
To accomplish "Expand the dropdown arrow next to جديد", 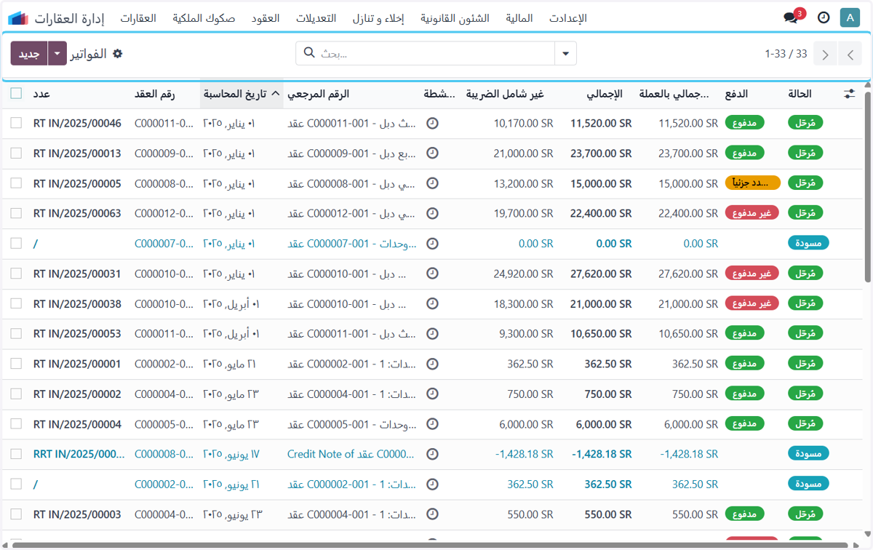I will point(57,54).
